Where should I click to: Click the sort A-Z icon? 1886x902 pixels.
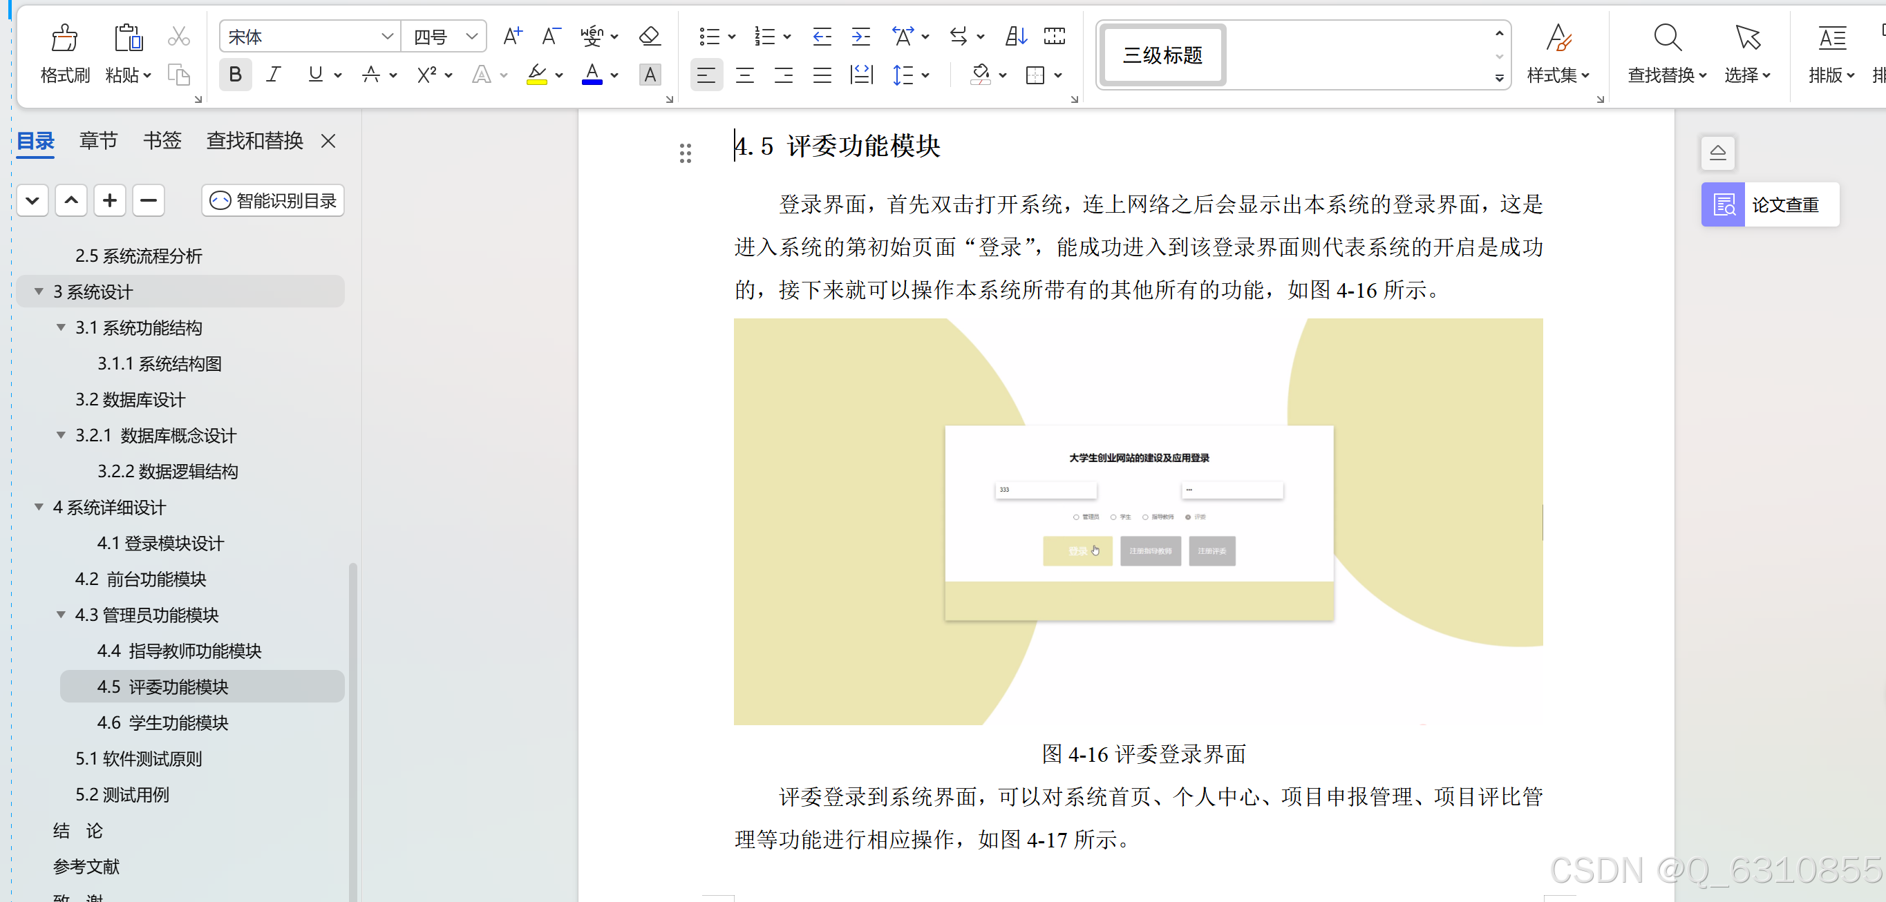tap(1015, 36)
